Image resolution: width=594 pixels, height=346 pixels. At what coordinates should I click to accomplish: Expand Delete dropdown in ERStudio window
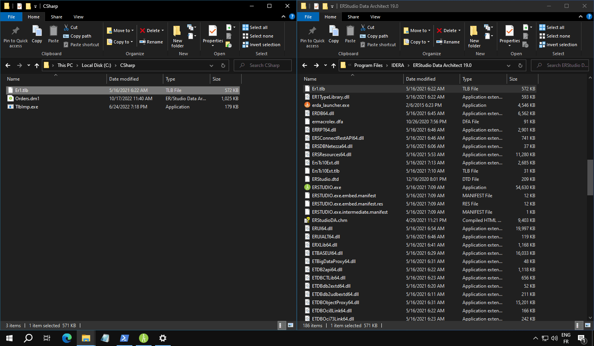pyautogui.click(x=459, y=31)
